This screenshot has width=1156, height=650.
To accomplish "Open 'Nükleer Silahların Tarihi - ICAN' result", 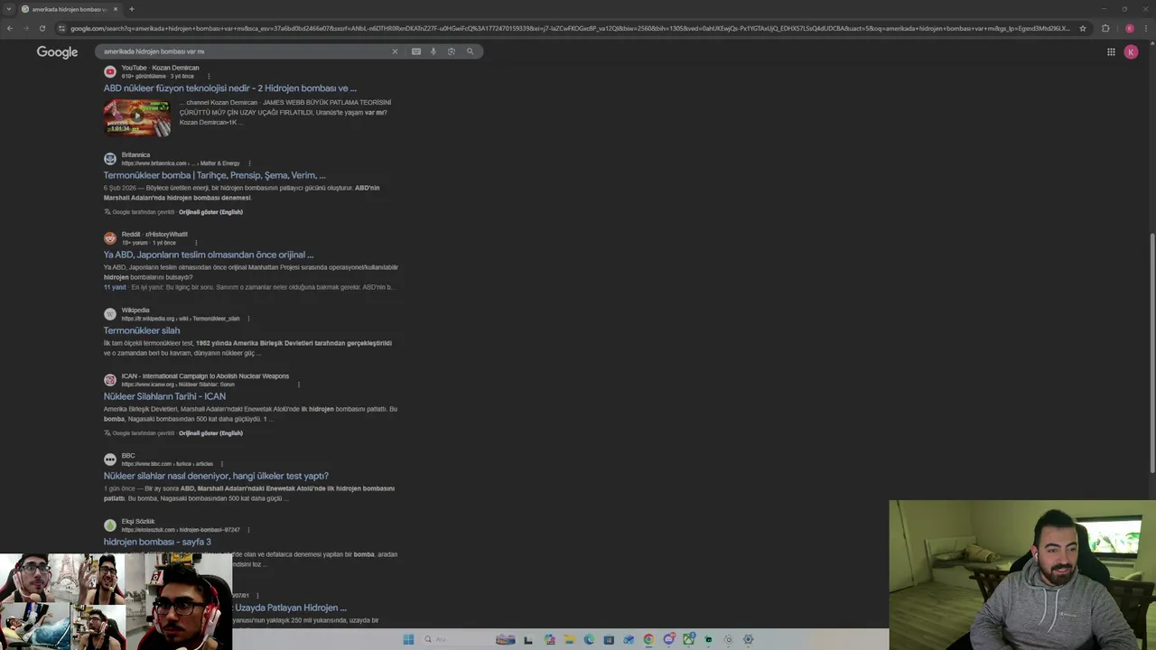I will [x=164, y=396].
